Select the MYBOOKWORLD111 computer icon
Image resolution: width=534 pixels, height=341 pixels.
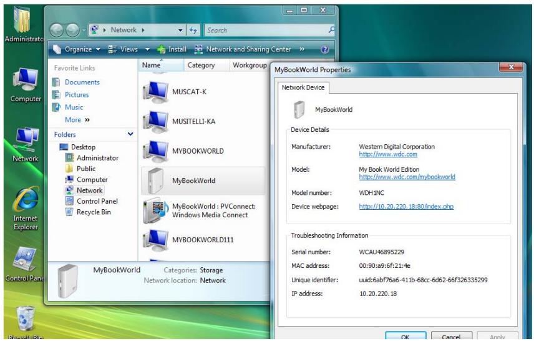pyautogui.click(x=155, y=240)
